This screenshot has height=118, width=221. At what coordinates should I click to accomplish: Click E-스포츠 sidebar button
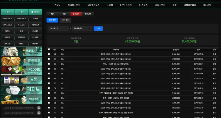pos(21,25)
